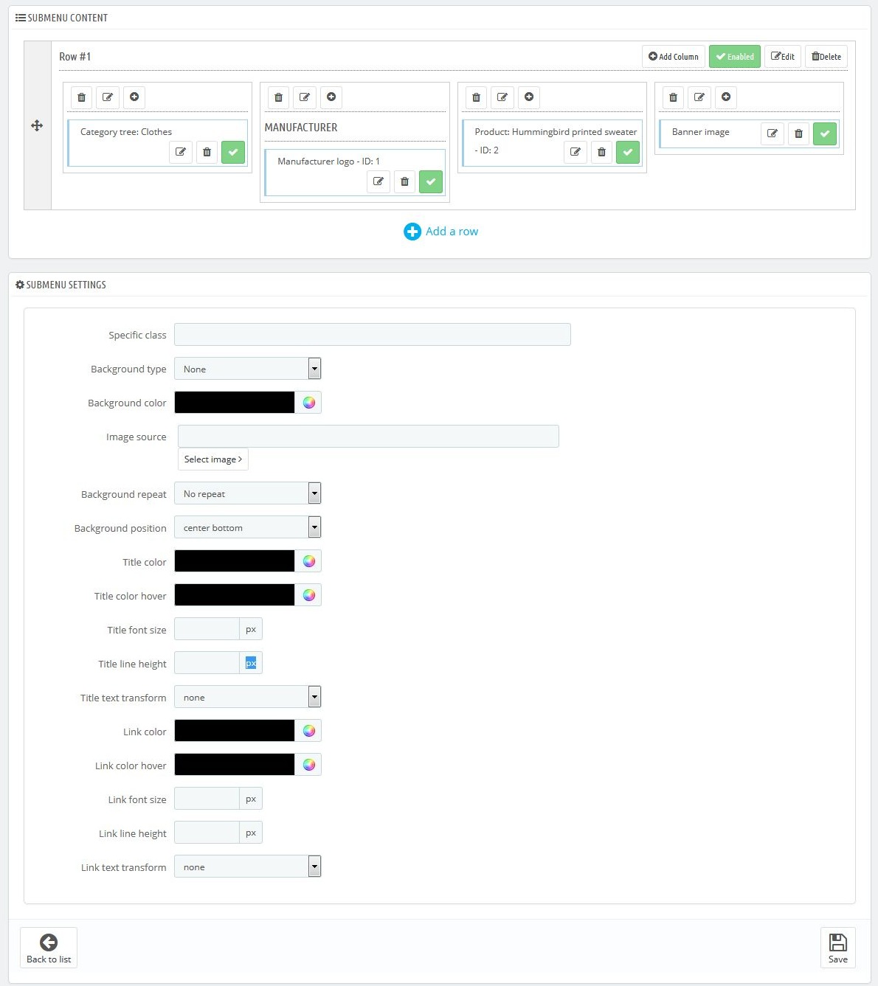Open Title text transform dropdown
Viewport: 878px width, 986px height.
(x=248, y=697)
